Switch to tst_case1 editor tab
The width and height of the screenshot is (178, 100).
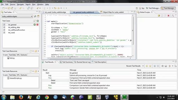55,12
